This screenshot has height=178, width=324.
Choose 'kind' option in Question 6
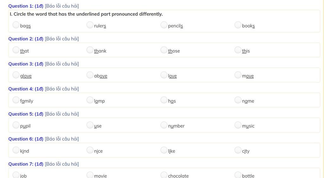coord(16,150)
